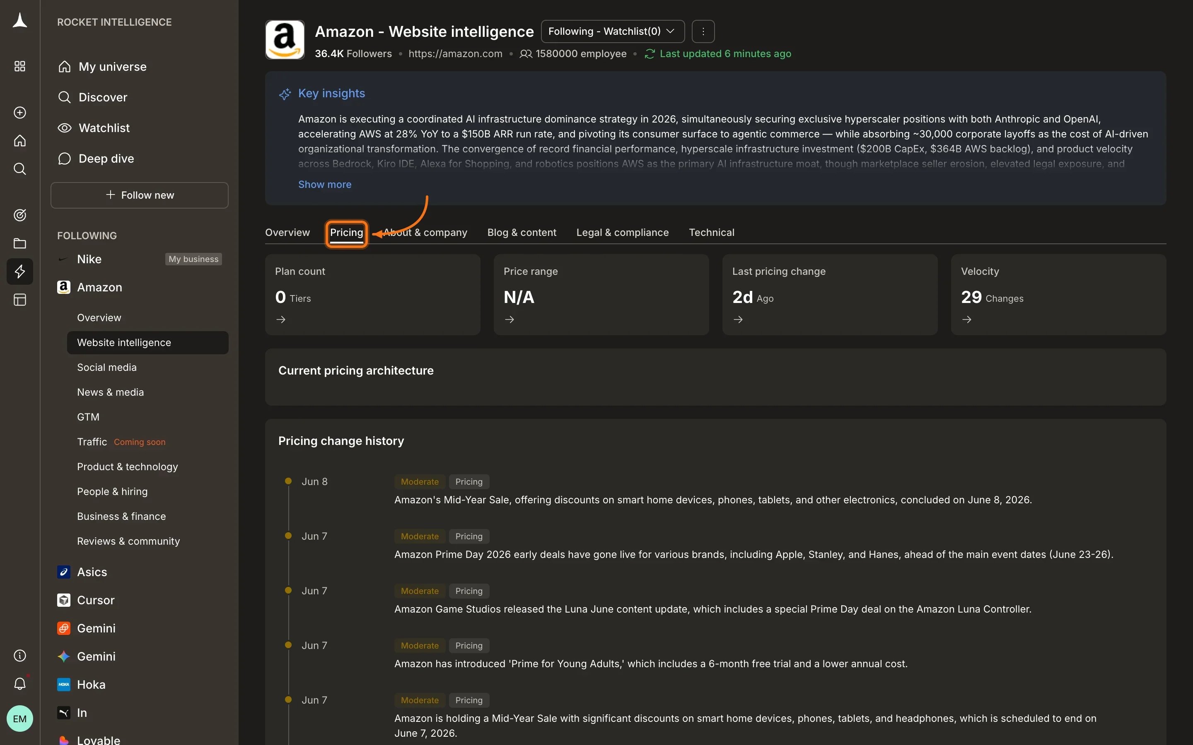Switch to the Technical tab
Screen dimensions: 1193x745
(711, 233)
